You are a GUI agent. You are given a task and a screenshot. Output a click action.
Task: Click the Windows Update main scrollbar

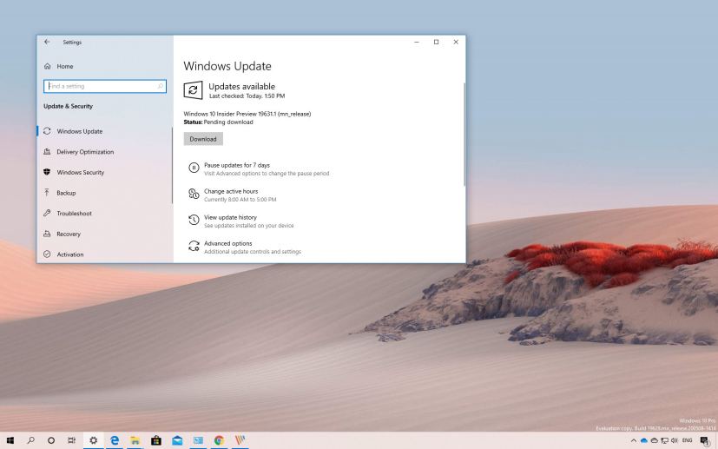pyautogui.click(x=464, y=135)
